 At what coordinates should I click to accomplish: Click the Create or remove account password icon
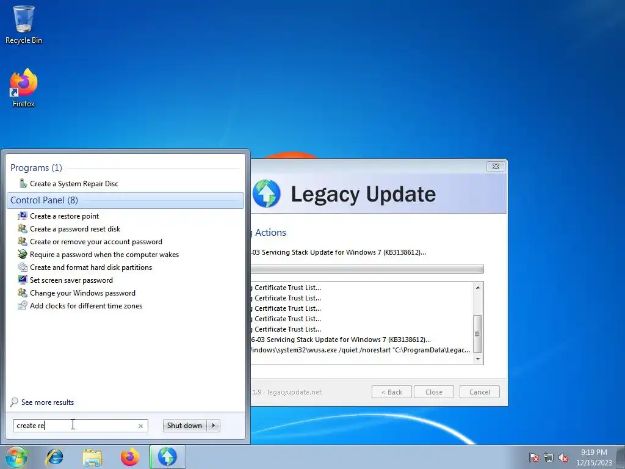coord(23,241)
